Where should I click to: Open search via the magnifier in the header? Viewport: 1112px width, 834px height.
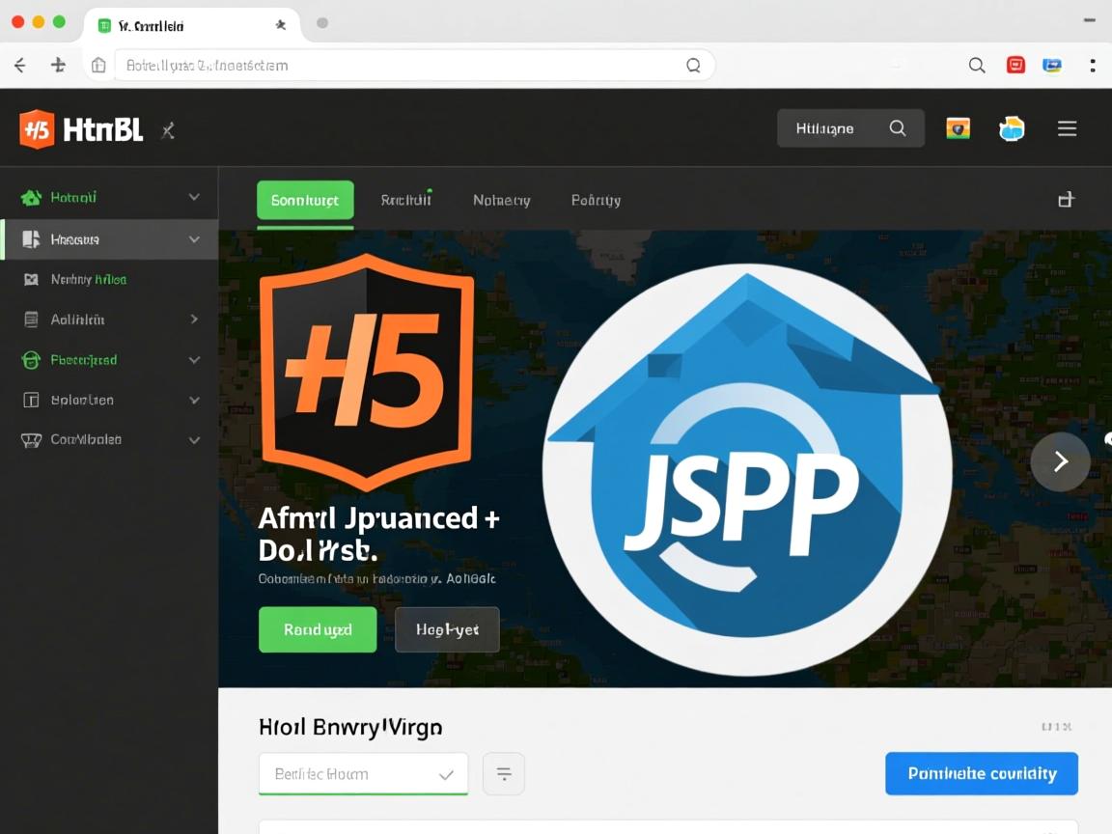pos(898,127)
